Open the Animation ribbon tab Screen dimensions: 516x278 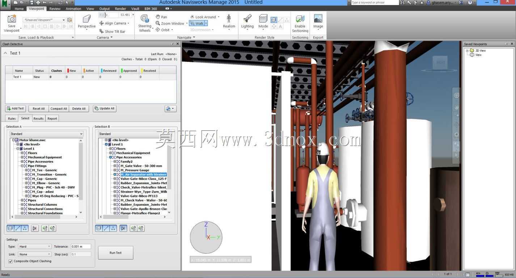point(73,9)
